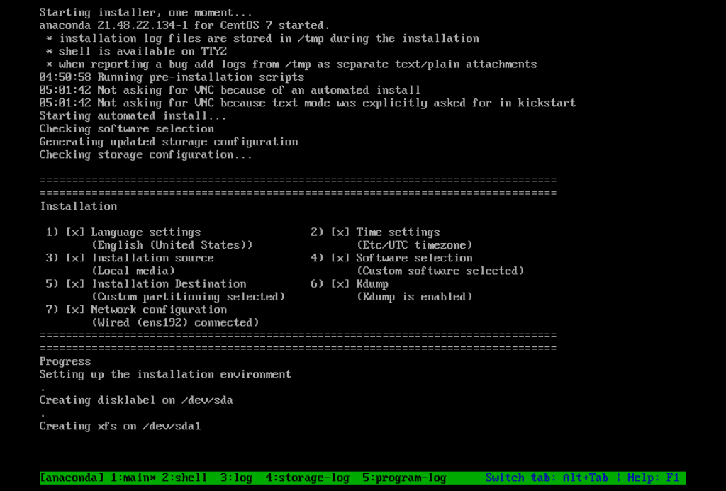Click the 'Progress' section heading
This screenshot has width=726, height=491.
pos(65,361)
